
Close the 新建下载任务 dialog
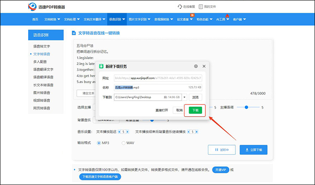[x=204, y=66]
